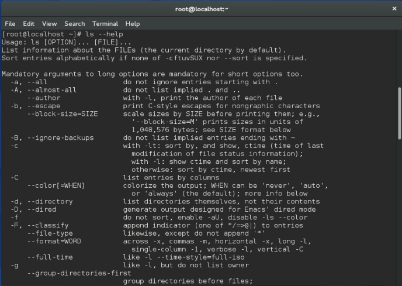Click 'group directories before files;' text
The height and width of the screenshot is (286, 402).
(188, 281)
